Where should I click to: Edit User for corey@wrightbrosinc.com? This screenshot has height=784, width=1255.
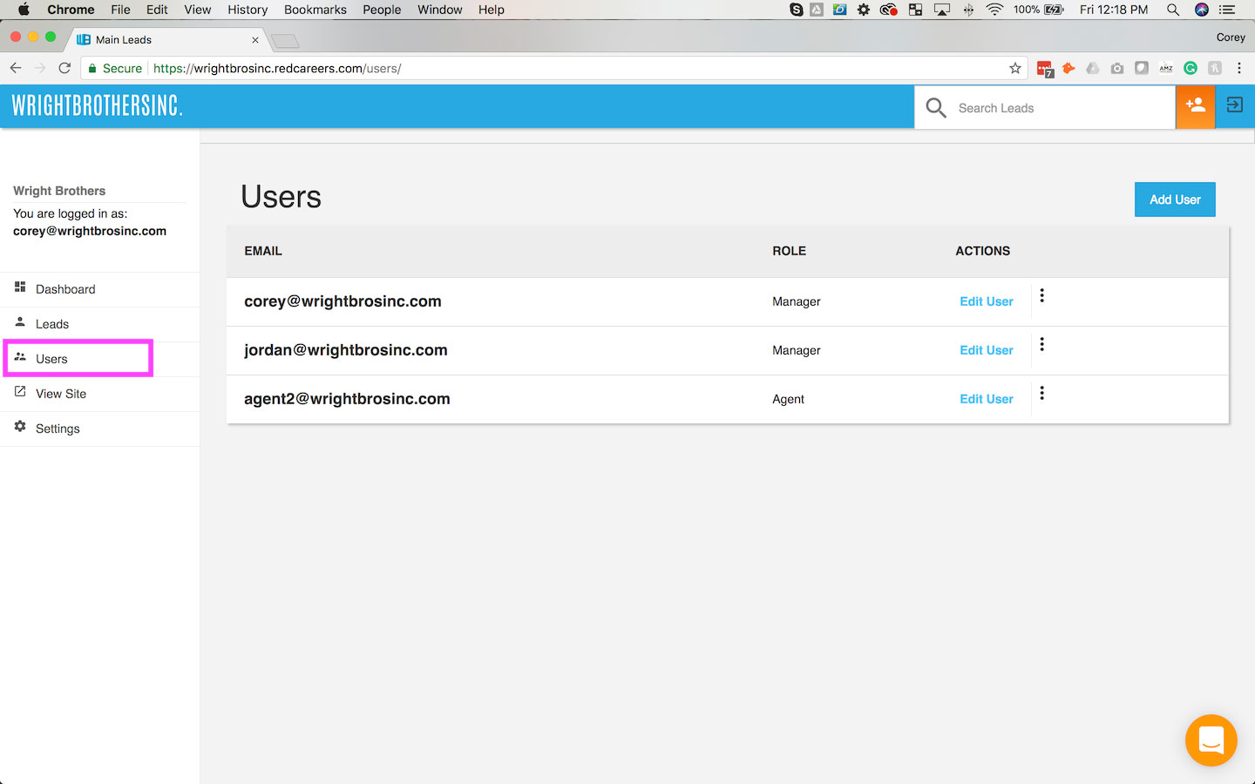pyautogui.click(x=987, y=301)
